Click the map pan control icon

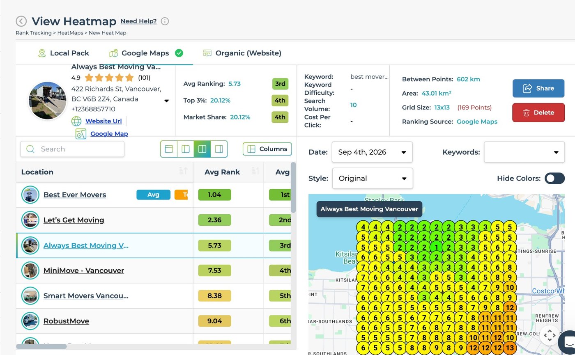point(550,336)
